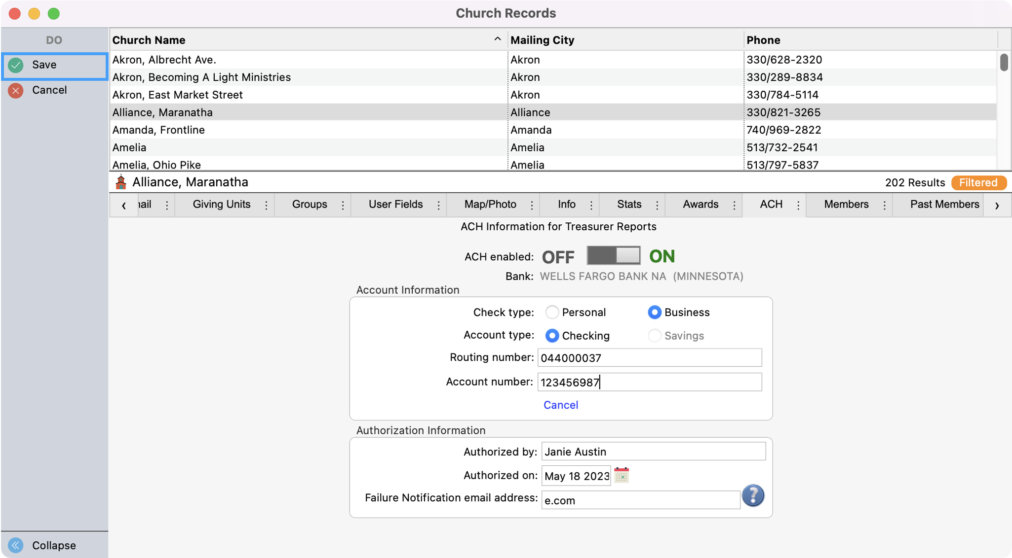Select the Personal check type radio button

(x=552, y=312)
